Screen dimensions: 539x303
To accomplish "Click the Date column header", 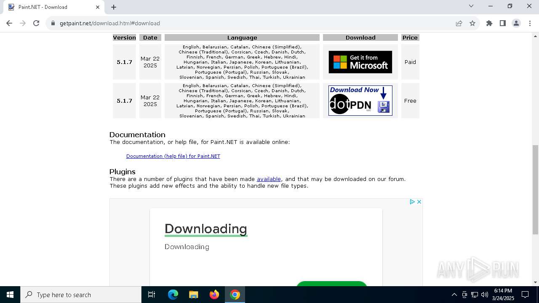I will pyautogui.click(x=150, y=37).
